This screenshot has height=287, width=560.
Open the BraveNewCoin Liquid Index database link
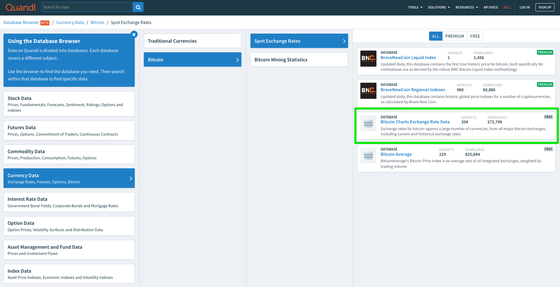click(x=408, y=58)
